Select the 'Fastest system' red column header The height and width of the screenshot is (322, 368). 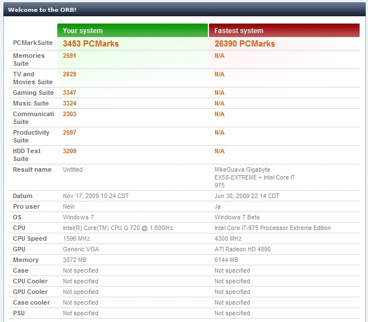tap(284, 30)
